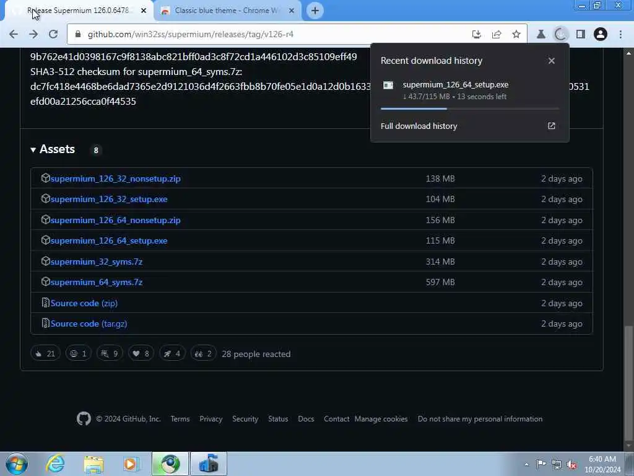Screen dimensions: 634x476
Task: Open the Chrome Labs flask icon
Action: point(541,35)
